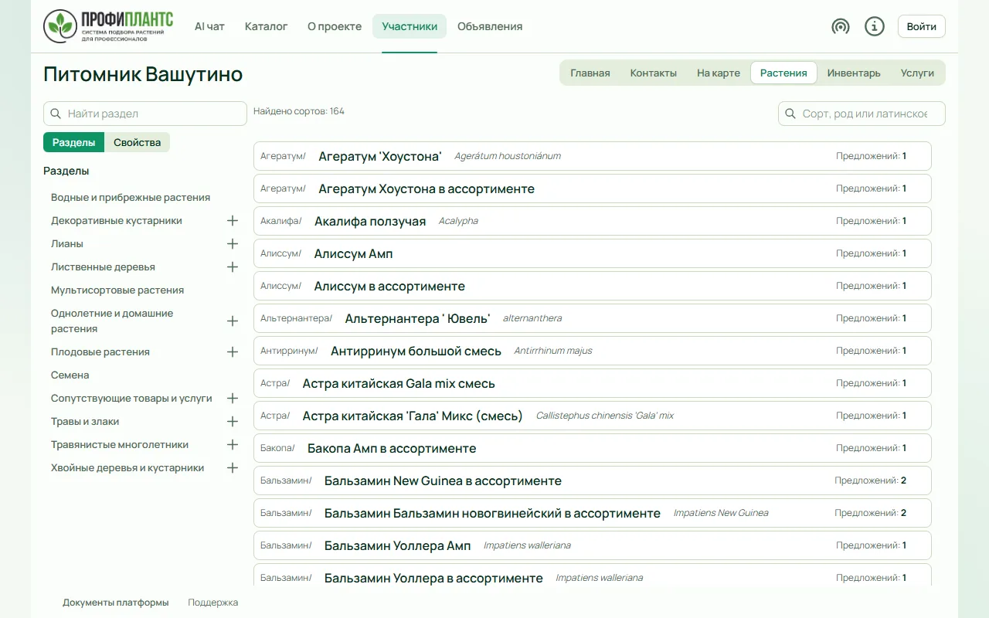Expand the Лианы section with plus

tap(233, 243)
